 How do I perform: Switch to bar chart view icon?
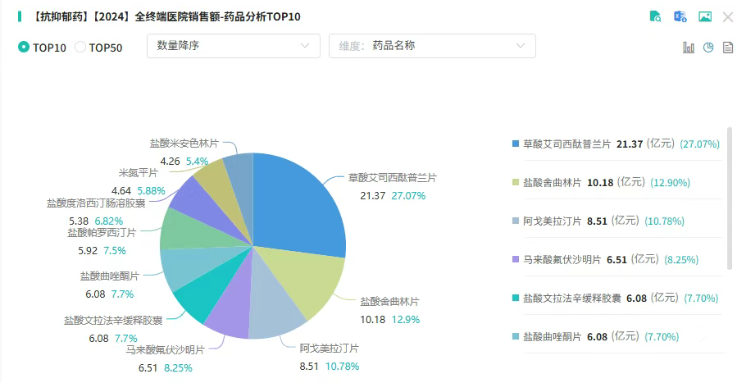[689, 47]
